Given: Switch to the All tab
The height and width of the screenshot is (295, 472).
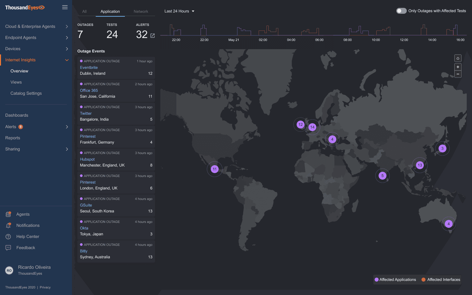Looking at the screenshot, I should tap(84, 11).
